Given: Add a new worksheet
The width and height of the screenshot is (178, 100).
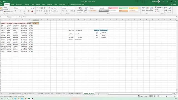Looking at the screenshot, I should [x=98, y=94].
